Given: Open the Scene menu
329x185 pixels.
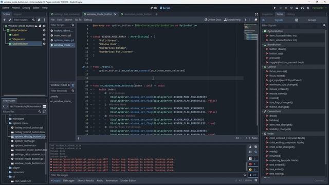Looking at the screenshot, I should (x=6, y=8).
